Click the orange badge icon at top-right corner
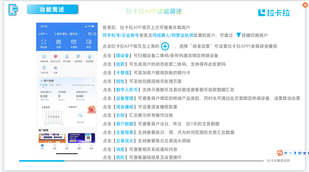Screen dimensions: 309x172 [x=305, y=5]
